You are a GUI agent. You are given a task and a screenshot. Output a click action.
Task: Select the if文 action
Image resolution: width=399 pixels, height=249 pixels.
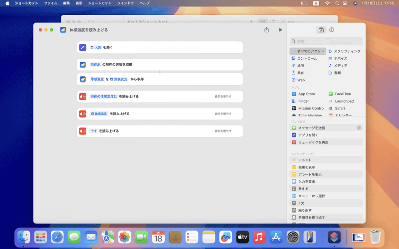click(x=326, y=203)
